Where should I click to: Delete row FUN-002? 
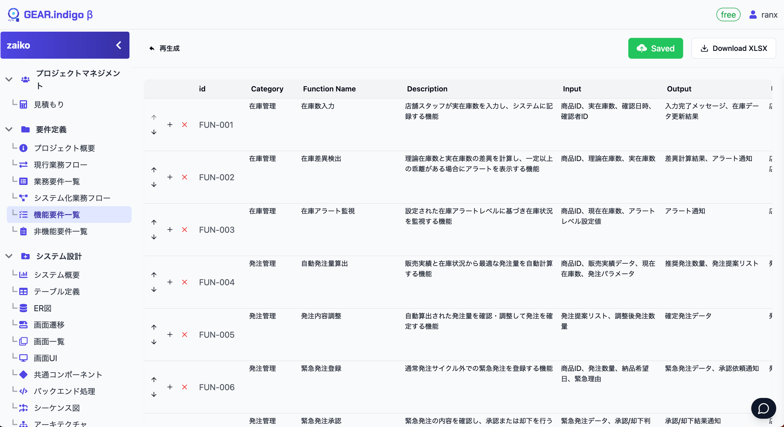click(x=184, y=177)
